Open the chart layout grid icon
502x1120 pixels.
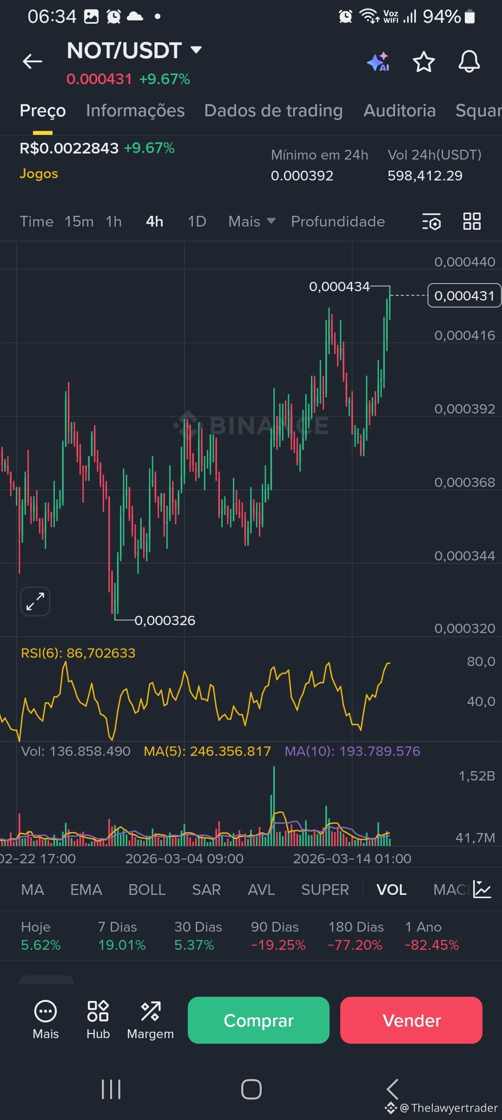coord(472,221)
